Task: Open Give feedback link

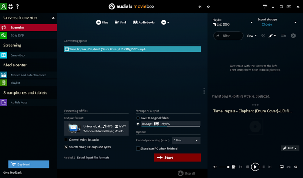Action: (12, 172)
